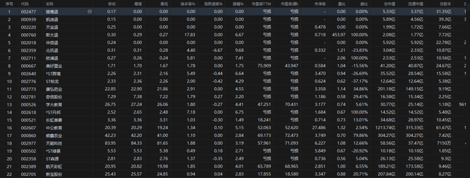This screenshot has width=470, height=178.
Task: Select the stock name ST森源
Action: (53, 159)
